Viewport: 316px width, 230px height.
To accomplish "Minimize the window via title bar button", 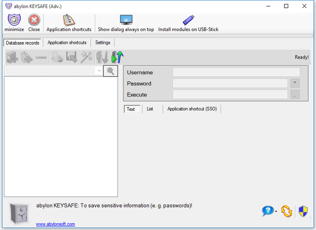I will 268,6.
